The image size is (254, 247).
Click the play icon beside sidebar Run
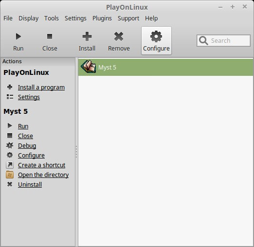10,125
